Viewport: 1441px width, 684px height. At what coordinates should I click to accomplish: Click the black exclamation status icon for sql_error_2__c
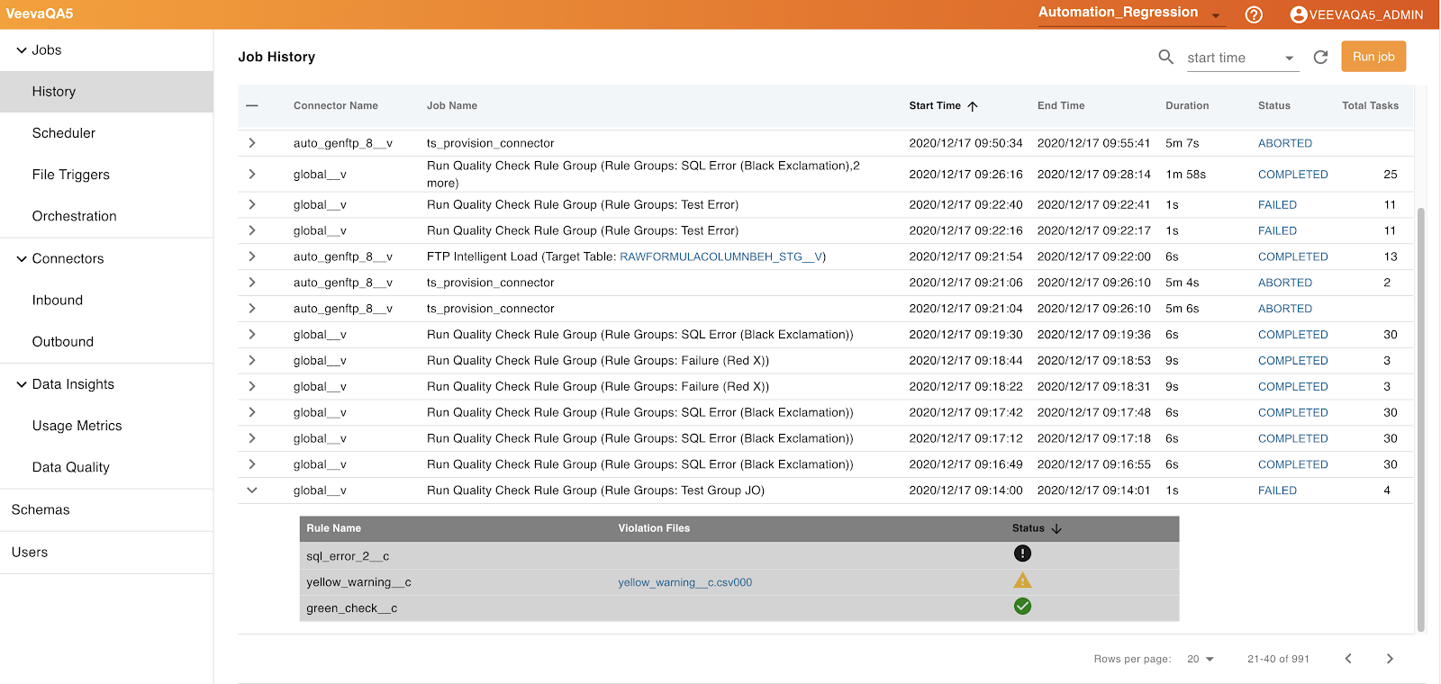point(1022,553)
